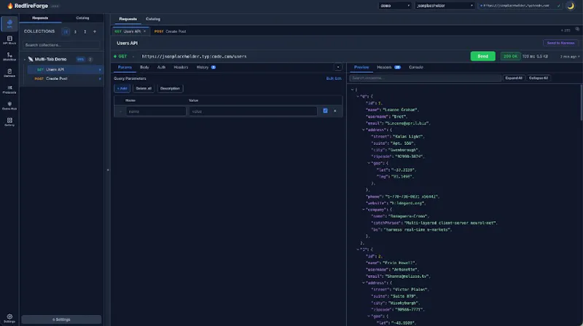
Task: Open the Workflow sidebar section
Action: tap(9, 57)
